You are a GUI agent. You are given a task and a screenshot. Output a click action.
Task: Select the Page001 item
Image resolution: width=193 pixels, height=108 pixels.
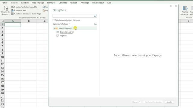[x=63, y=36]
